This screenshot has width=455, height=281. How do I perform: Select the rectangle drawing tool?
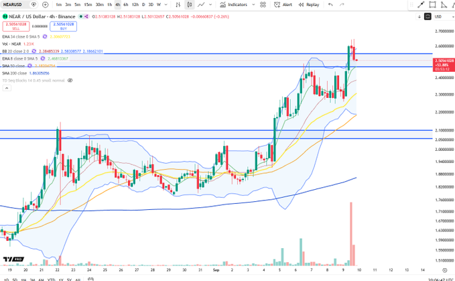(432, 5)
